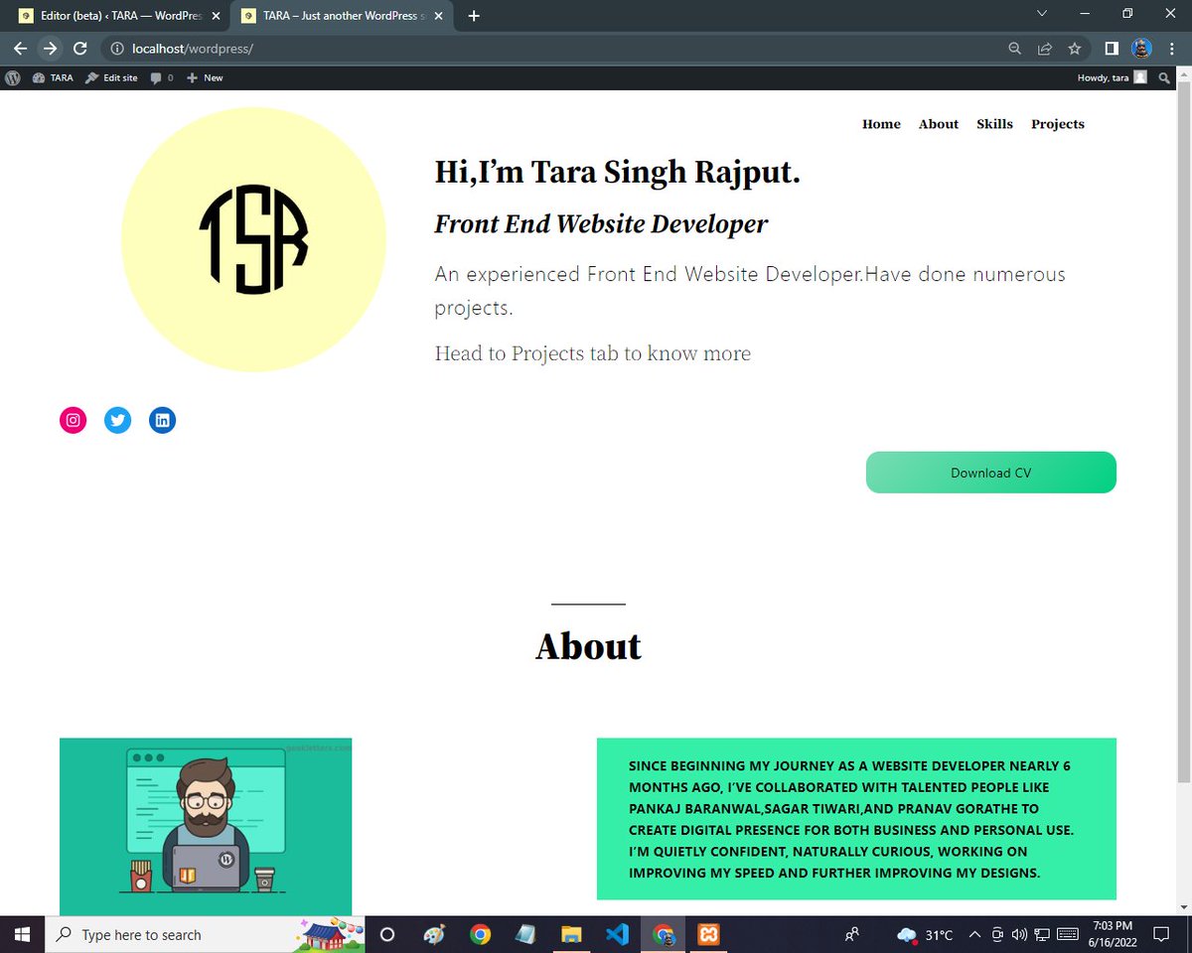This screenshot has width=1192, height=953.
Task: Click the WordPress logo in admin bar
Action: [x=13, y=77]
